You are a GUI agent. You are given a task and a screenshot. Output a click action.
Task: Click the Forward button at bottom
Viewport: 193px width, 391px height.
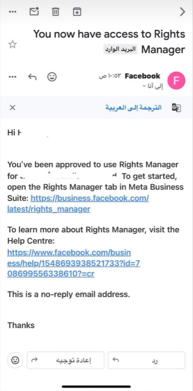coord(66,360)
